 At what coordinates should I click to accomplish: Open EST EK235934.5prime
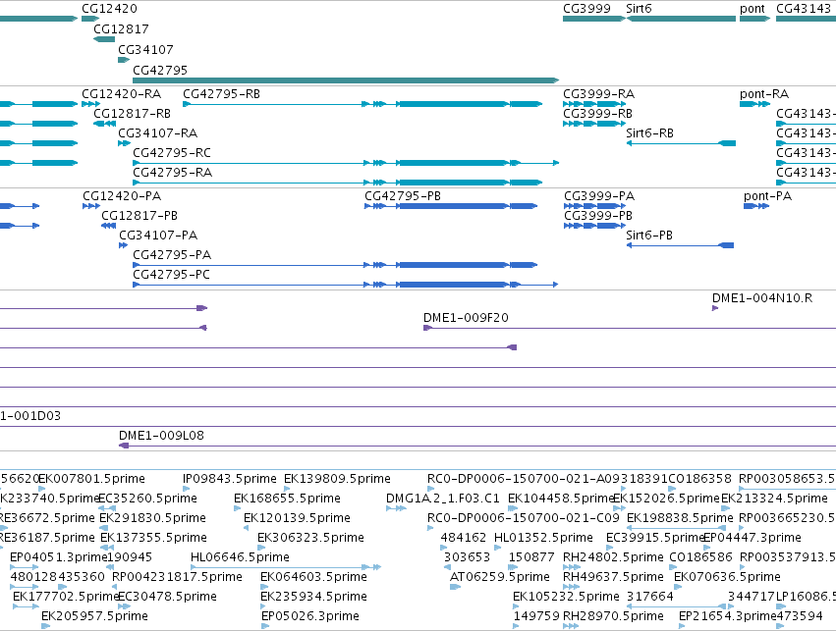[313, 597]
